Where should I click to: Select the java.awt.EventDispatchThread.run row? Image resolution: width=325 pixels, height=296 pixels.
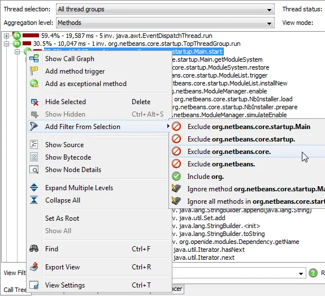(x=127, y=36)
